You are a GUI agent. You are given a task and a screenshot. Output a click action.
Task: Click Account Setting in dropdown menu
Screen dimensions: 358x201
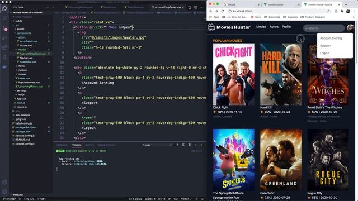(331, 38)
